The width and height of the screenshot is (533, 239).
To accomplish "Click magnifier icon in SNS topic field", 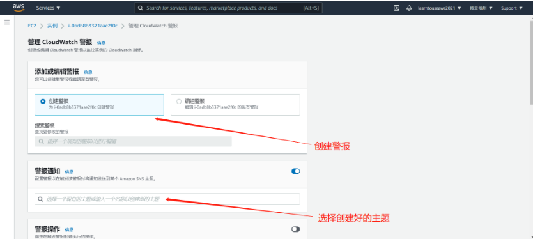I will tap(40, 199).
